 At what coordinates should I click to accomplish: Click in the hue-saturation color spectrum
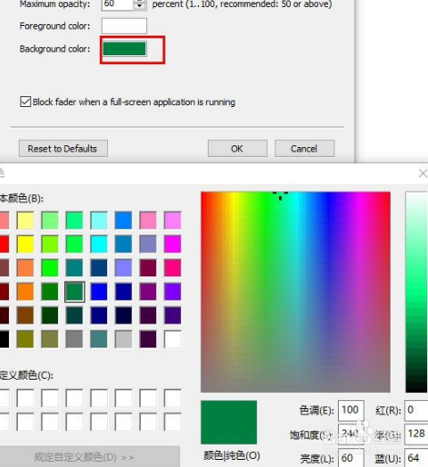295,292
